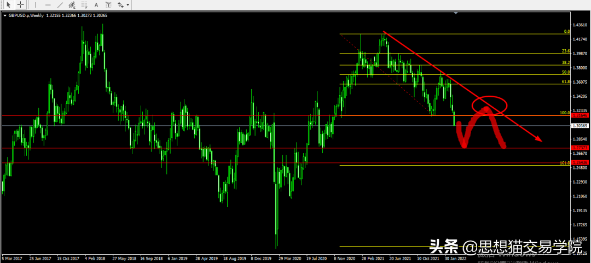Viewport: 591px width, 263px height.
Task: Click the Fibonacci 0.0 level label
Action: click(566, 32)
